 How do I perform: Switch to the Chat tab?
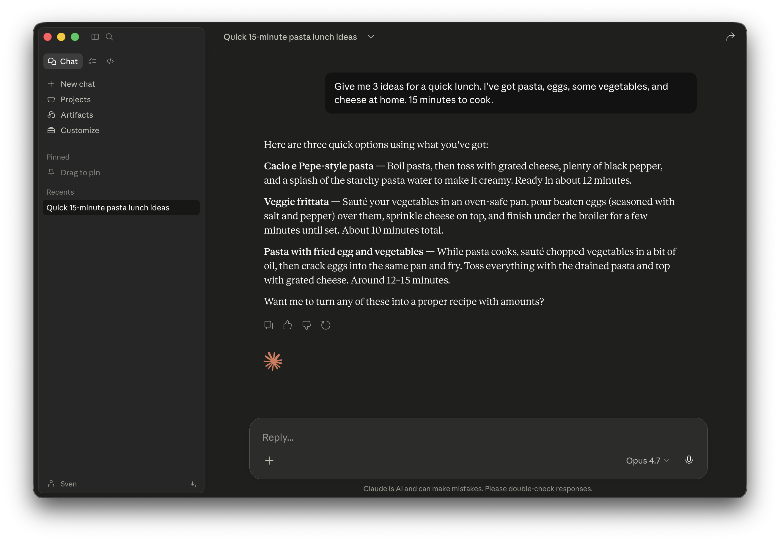pyautogui.click(x=63, y=61)
